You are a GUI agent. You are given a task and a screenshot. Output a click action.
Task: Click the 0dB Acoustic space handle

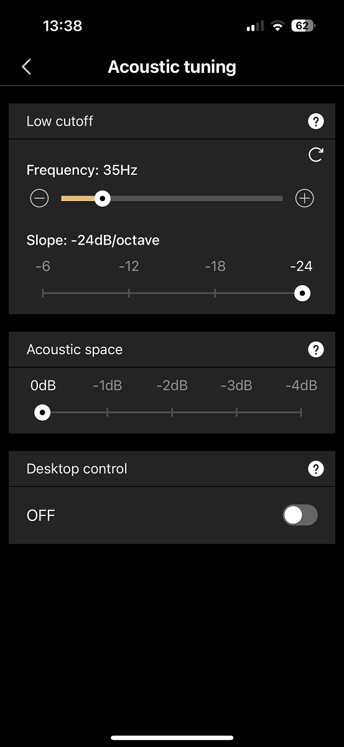(x=42, y=412)
